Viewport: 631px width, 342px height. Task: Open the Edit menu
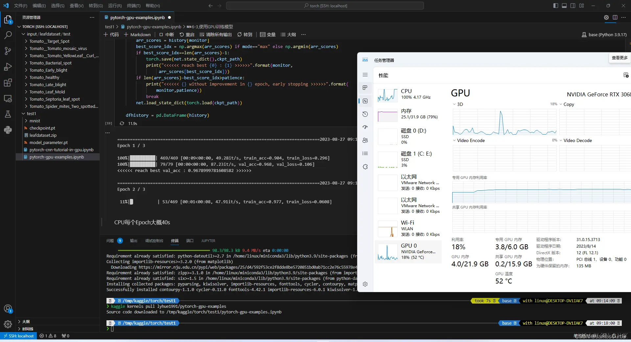pyautogui.click(x=39, y=6)
